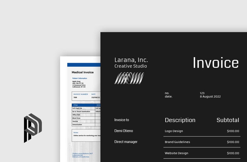Click the Subtotal column header

coord(228,120)
